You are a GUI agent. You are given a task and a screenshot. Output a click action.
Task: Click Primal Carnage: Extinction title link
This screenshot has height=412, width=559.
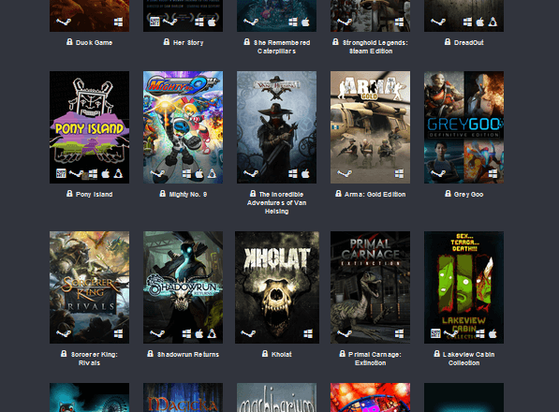click(x=375, y=359)
